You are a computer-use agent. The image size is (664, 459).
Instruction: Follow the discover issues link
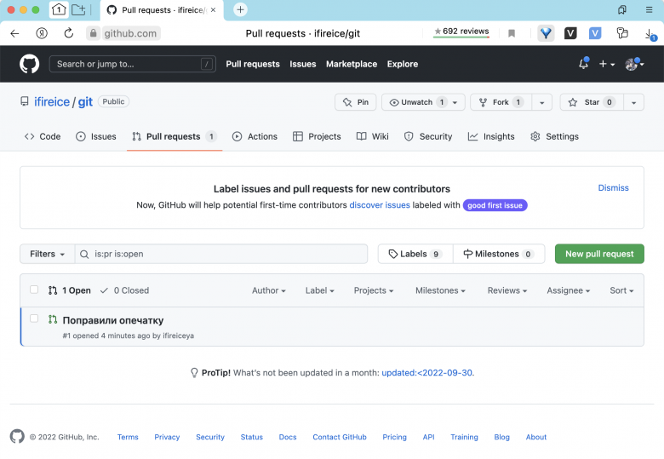pos(380,205)
